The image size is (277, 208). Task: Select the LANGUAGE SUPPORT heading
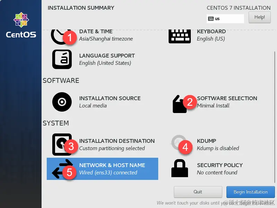pos(107,56)
